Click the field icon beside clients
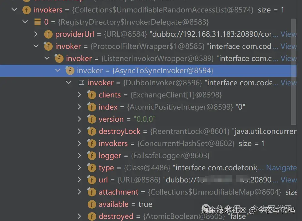 pos(92,95)
